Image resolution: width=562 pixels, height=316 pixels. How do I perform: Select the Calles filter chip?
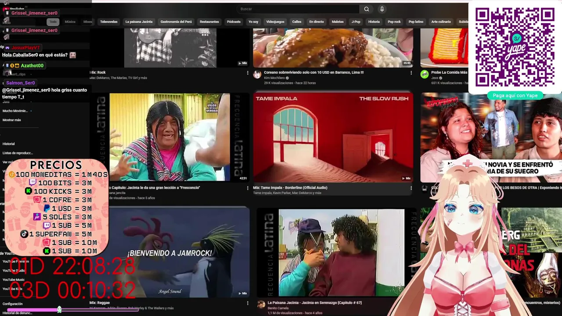pos(297,22)
